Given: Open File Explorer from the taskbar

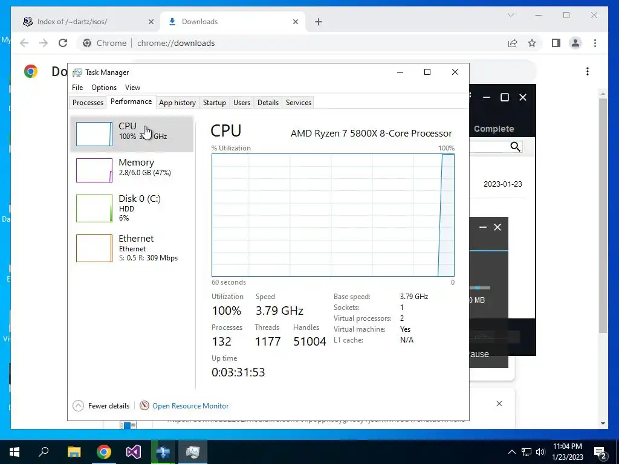Looking at the screenshot, I should (x=74, y=452).
